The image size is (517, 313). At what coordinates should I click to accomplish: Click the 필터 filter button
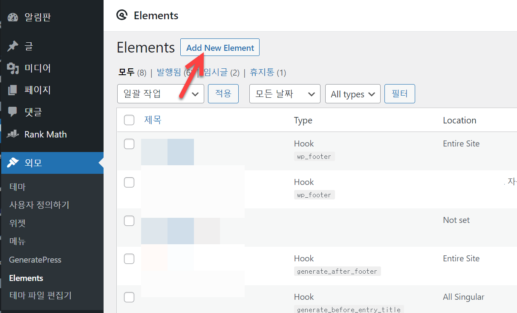[400, 94]
